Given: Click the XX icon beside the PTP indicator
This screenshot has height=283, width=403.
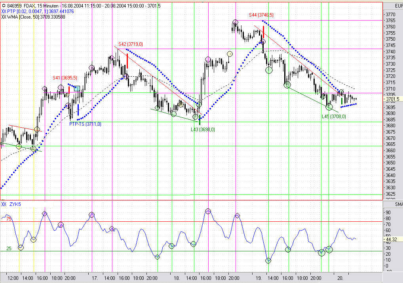Looking at the screenshot, I should coord(4,11).
